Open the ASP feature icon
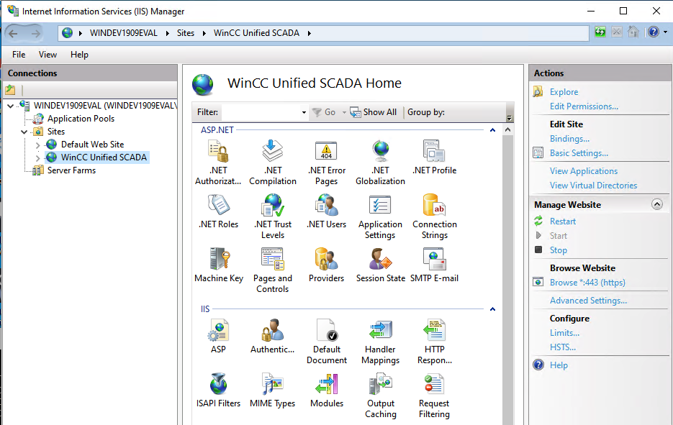 219,337
